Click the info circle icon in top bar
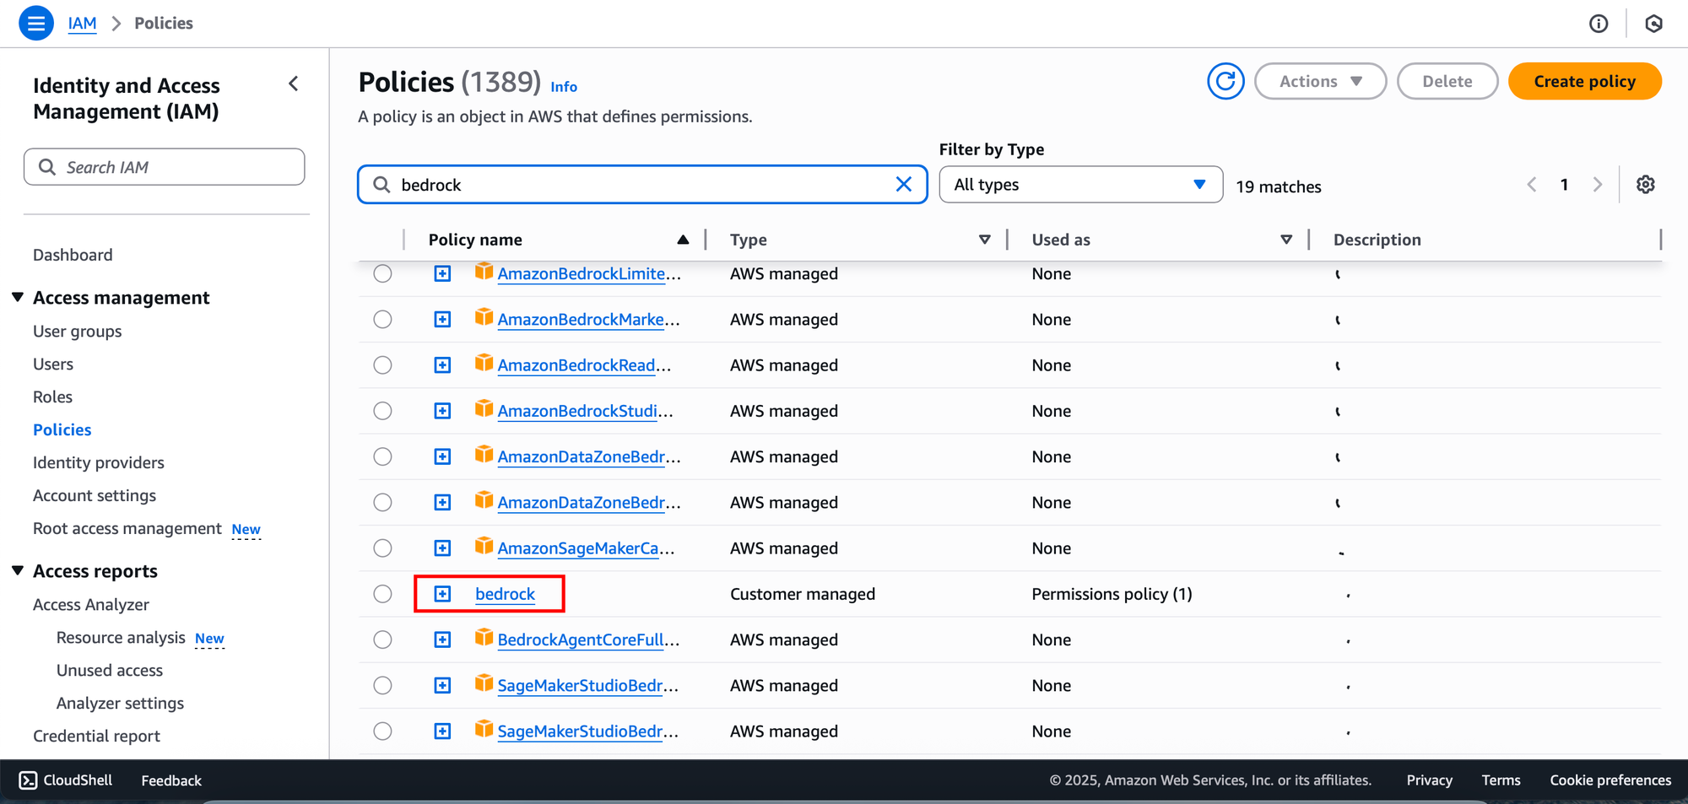The height and width of the screenshot is (804, 1688). tap(1599, 24)
